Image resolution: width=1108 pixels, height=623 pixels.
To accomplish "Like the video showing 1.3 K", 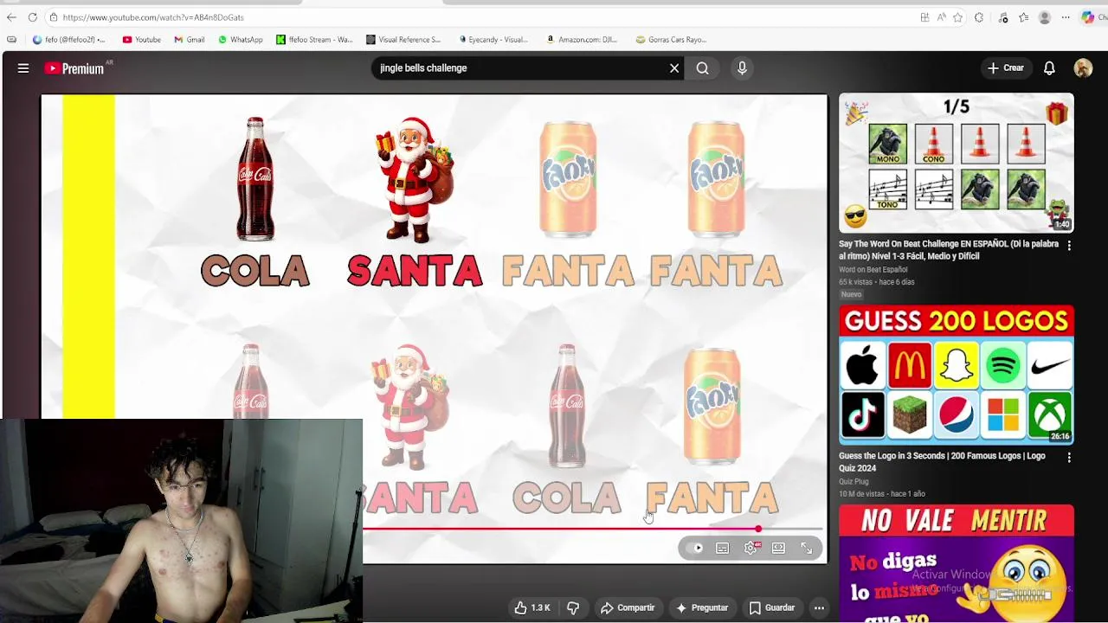I will (531, 608).
